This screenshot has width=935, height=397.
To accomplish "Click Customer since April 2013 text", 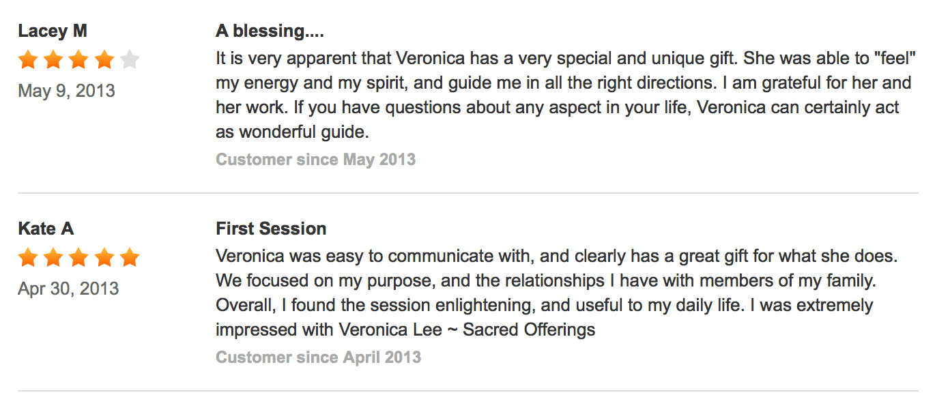I will 318,357.
